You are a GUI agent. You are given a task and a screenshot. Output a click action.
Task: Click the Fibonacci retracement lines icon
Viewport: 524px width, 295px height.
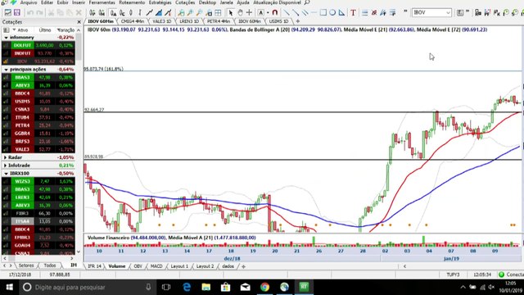(x=364, y=13)
